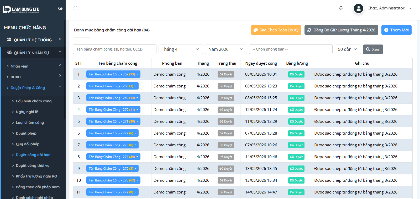
Task: Open Duyệt công thời vụ menu item
Action: click(x=33, y=165)
